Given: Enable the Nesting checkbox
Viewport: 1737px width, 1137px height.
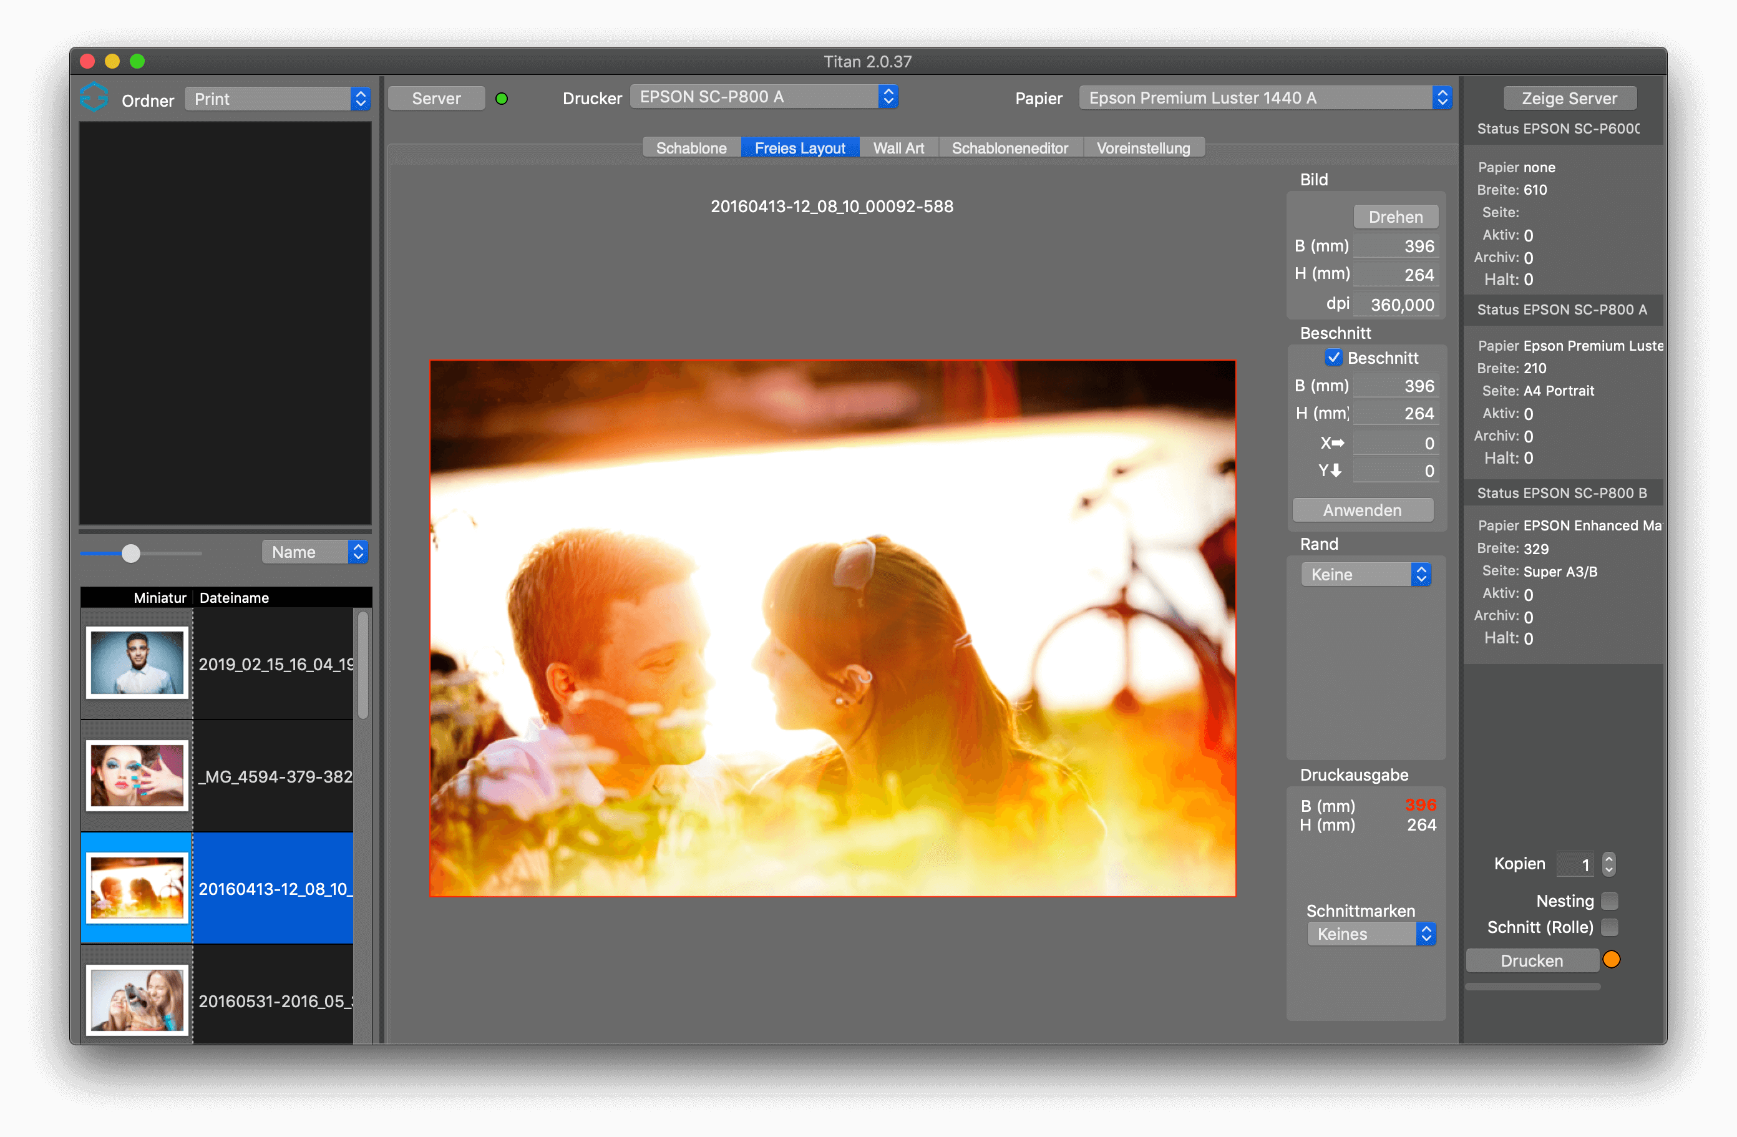Looking at the screenshot, I should pos(1609,900).
